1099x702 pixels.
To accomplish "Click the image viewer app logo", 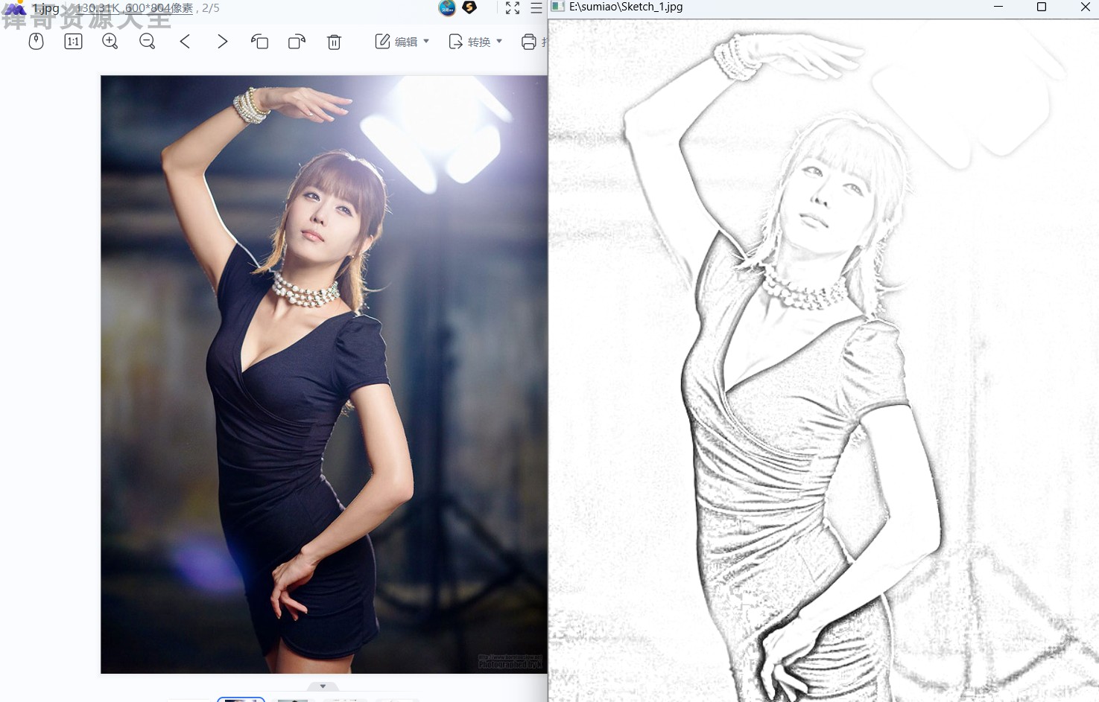I will pos(15,8).
